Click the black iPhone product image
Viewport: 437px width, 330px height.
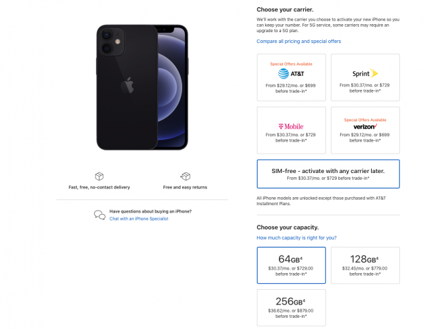(142, 87)
